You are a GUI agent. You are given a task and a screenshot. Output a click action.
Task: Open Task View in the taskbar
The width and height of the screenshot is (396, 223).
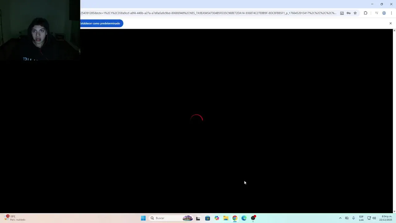pos(198,218)
